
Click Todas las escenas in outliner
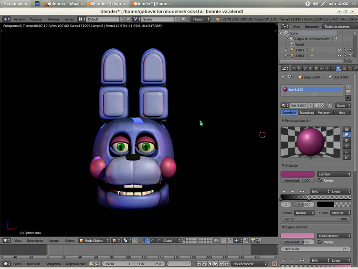point(336,27)
